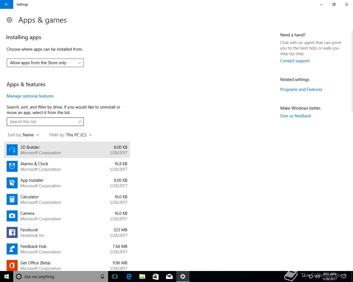The image size is (353, 282).
Task: Click the 3D Builder app icon
Action: point(12,150)
